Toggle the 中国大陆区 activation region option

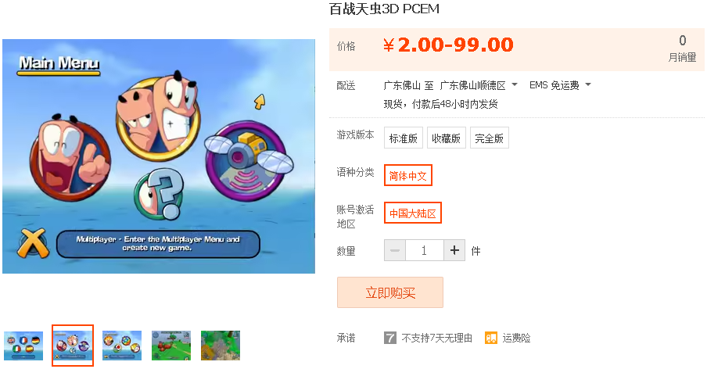[x=413, y=213]
